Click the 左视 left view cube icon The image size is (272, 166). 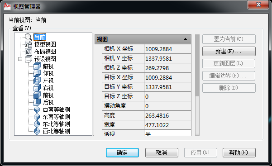point(37,81)
